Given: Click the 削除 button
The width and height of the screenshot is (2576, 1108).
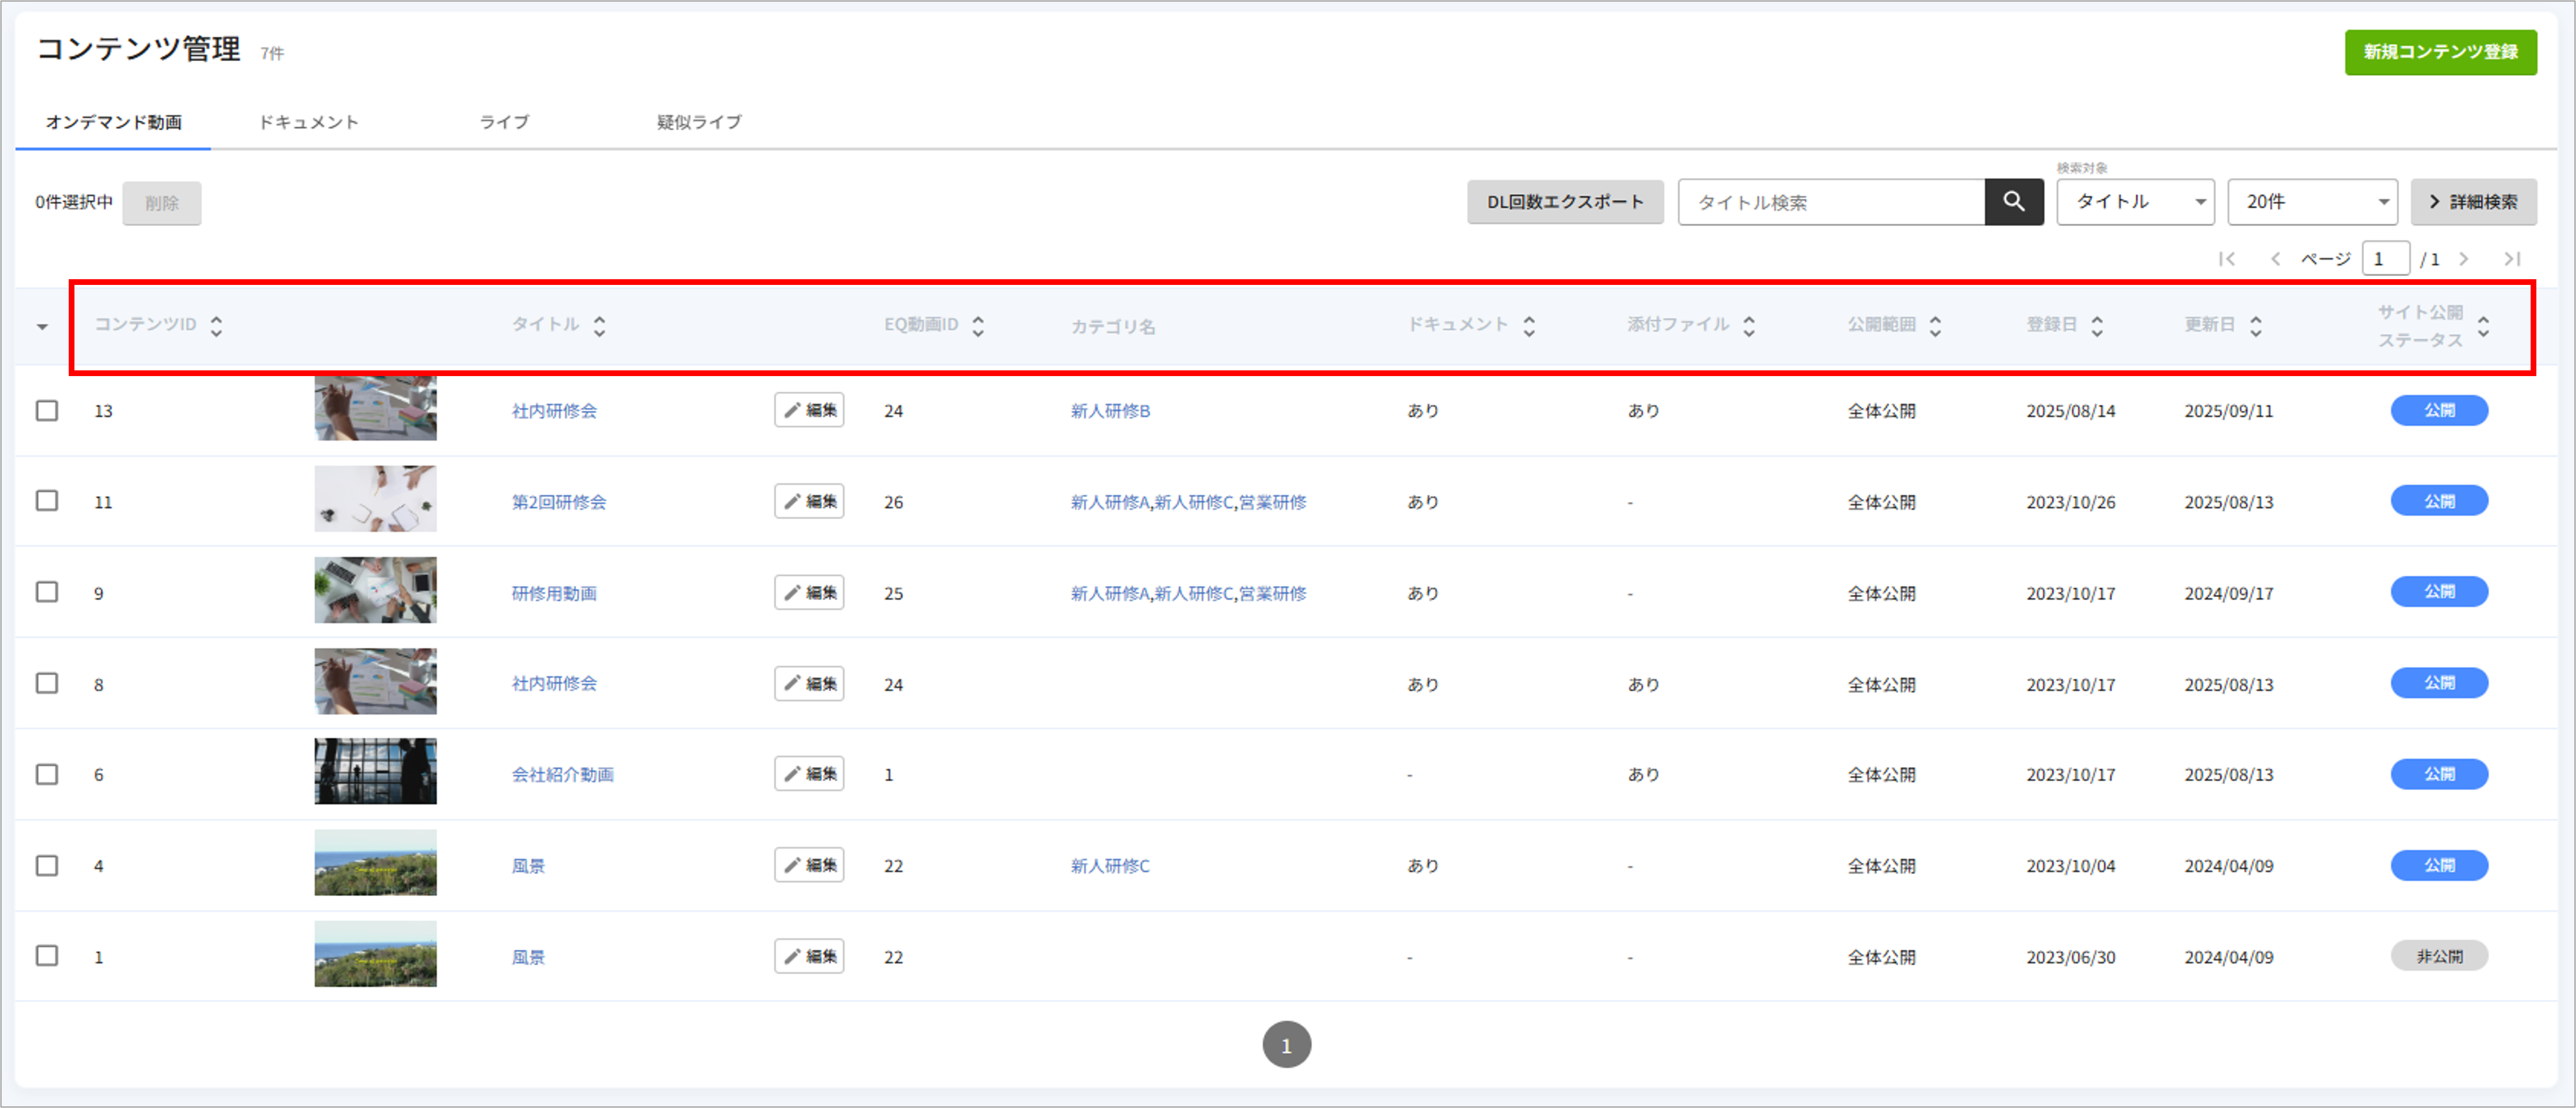Looking at the screenshot, I should click(x=162, y=203).
